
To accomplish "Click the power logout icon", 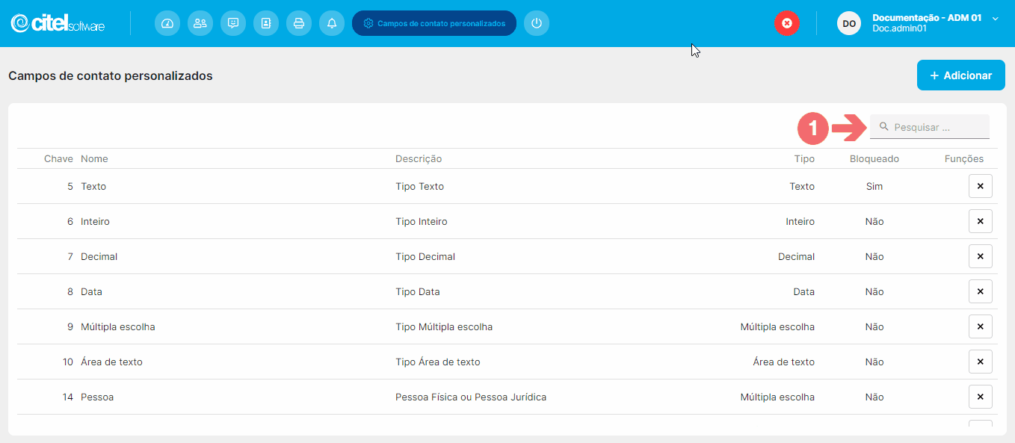I will pyautogui.click(x=537, y=23).
